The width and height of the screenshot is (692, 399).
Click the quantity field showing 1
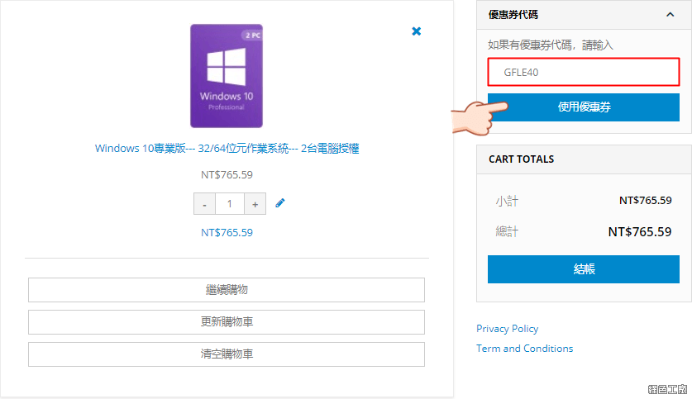[x=230, y=204]
